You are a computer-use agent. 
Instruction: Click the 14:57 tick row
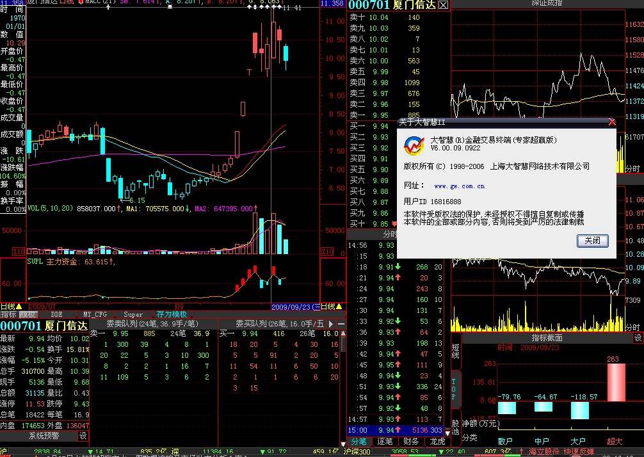[x=396, y=419]
